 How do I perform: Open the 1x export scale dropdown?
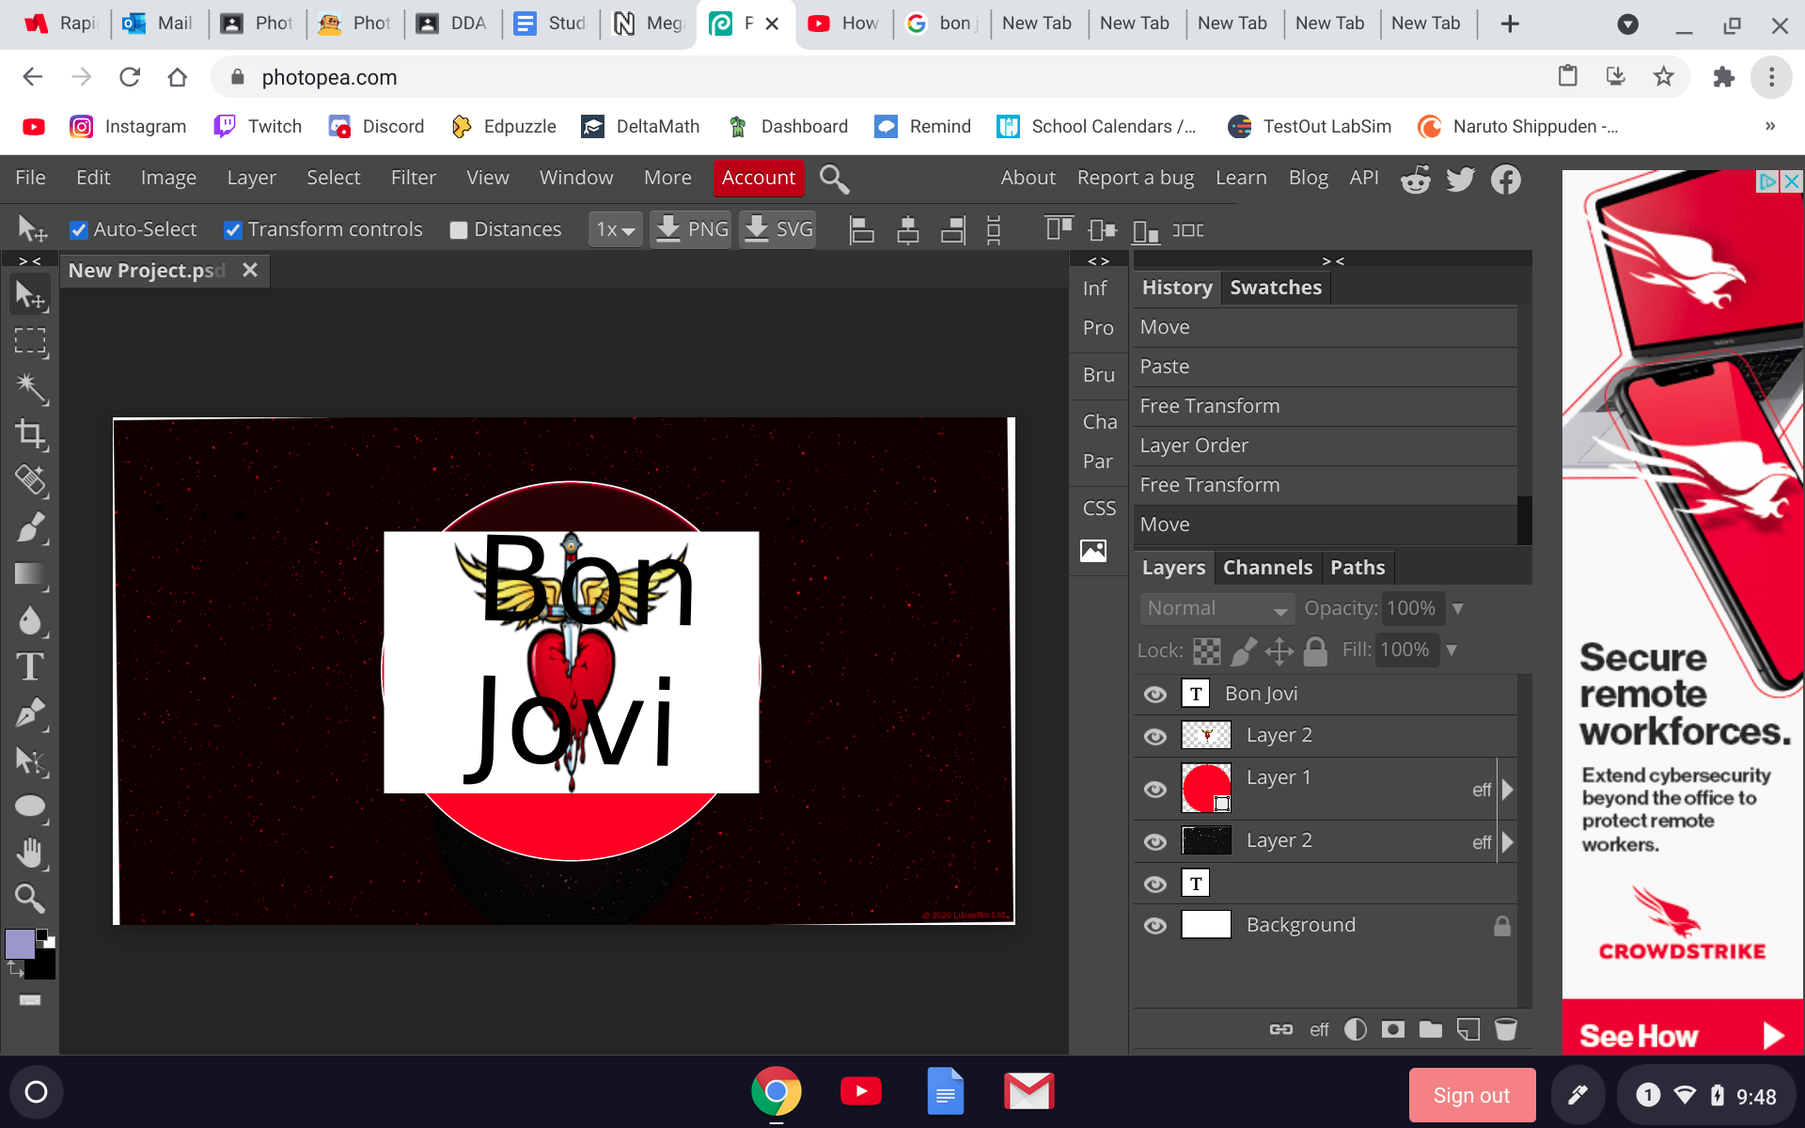(x=616, y=229)
